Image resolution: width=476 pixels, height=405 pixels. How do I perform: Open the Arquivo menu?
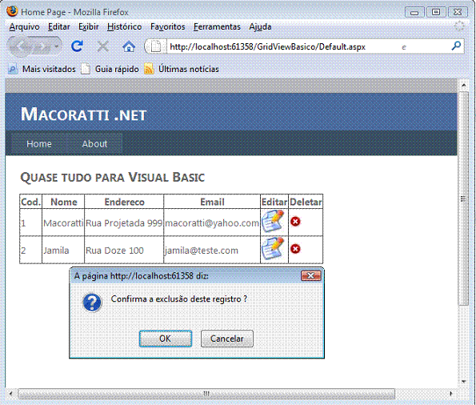[24, 26]
